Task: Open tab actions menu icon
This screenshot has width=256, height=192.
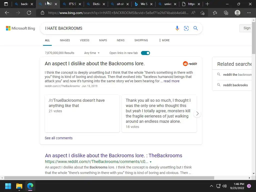Action: click(6, 4)
